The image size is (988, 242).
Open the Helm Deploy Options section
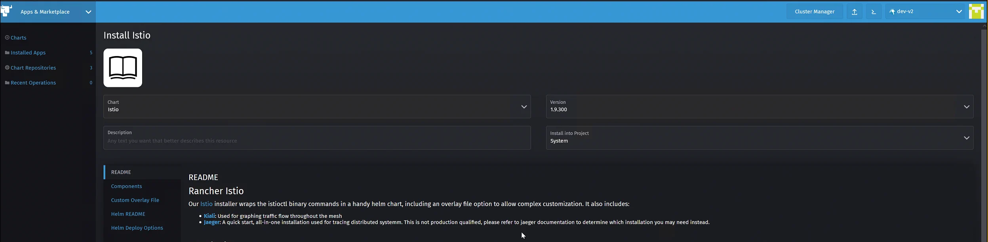tap(137, 228)
